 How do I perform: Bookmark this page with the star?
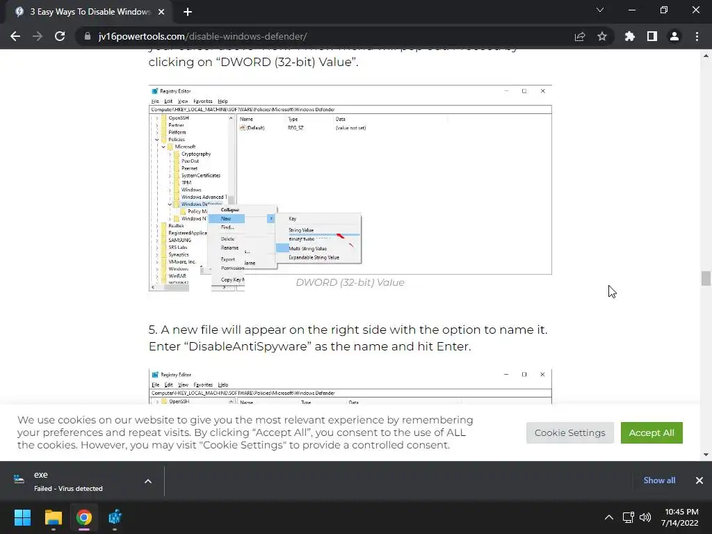602,36
